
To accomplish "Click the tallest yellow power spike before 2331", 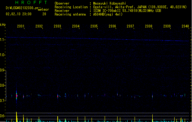I will (16, 117).
